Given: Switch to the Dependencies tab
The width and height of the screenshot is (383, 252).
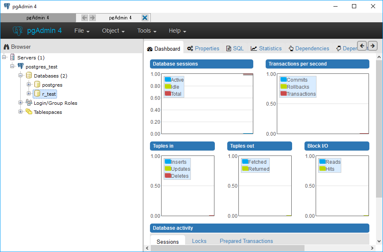Looking at the screenshot, I should click(x=309, y=49).
